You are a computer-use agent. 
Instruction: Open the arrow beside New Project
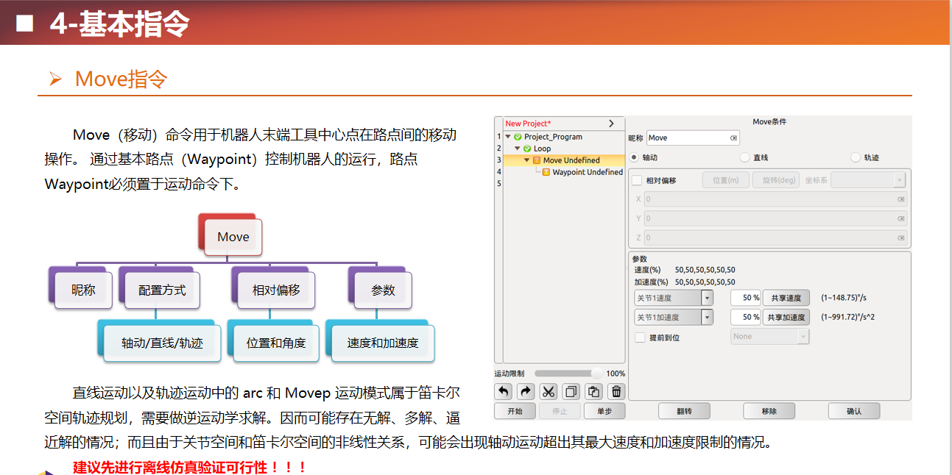611,124
